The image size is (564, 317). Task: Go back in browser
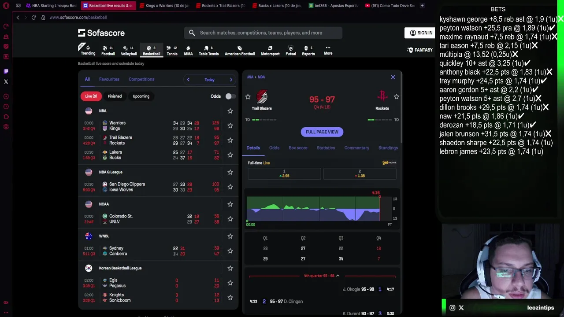(x=18, y=17)
